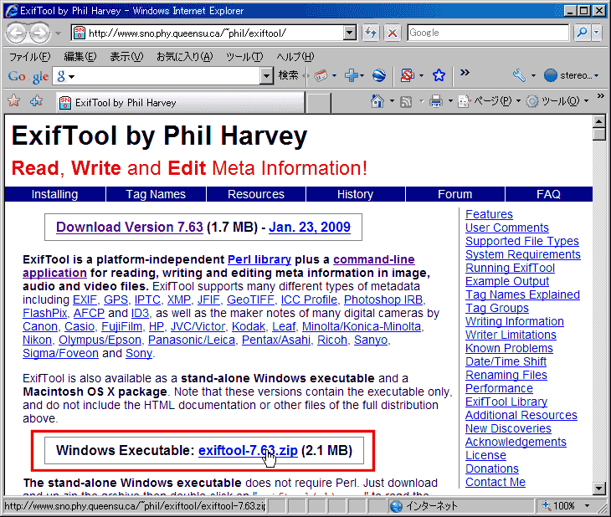The height and width of the screenshot is (517, 611).
Task: Open the Tag Groups sidebar link
Action: coord(497,308)
